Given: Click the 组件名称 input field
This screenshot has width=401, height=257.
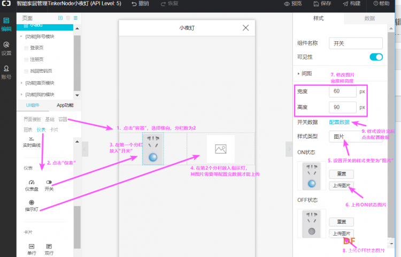Looking at the screenshot, I should [x=356, y=43].
